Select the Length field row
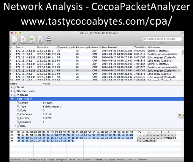193x162 pixels. point(96,103)
